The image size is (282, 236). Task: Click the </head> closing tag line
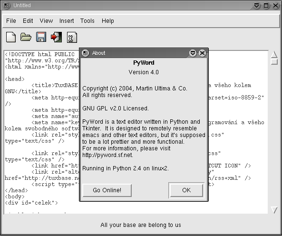(16, 190)
